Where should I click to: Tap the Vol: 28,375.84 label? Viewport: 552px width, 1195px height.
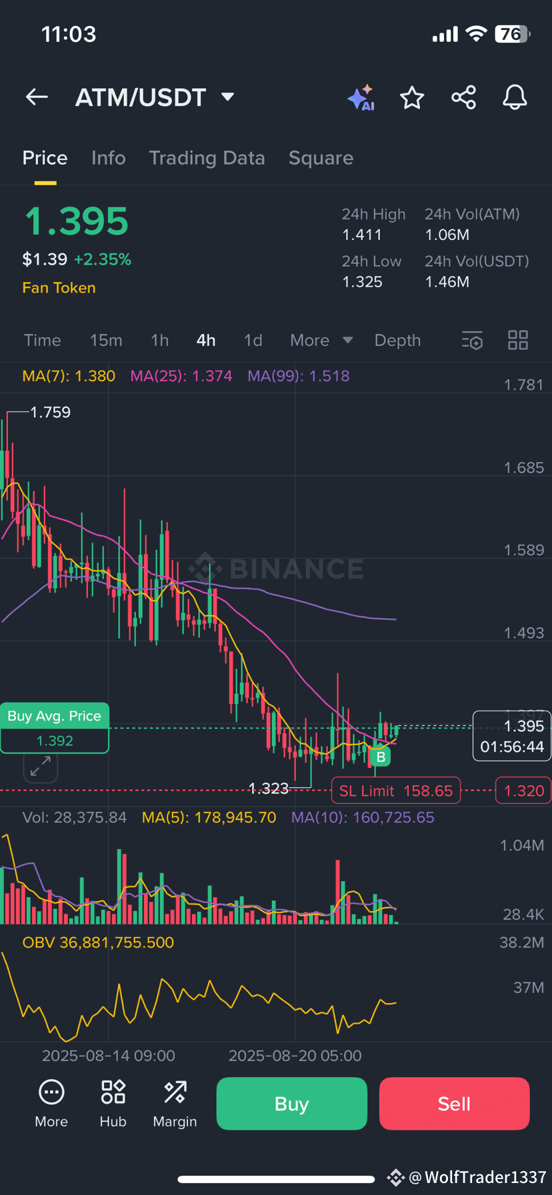pyautogui.click(x=74, y=818)
